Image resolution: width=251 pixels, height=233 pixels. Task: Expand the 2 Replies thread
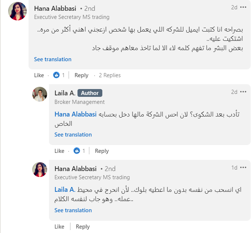point(109,75)
